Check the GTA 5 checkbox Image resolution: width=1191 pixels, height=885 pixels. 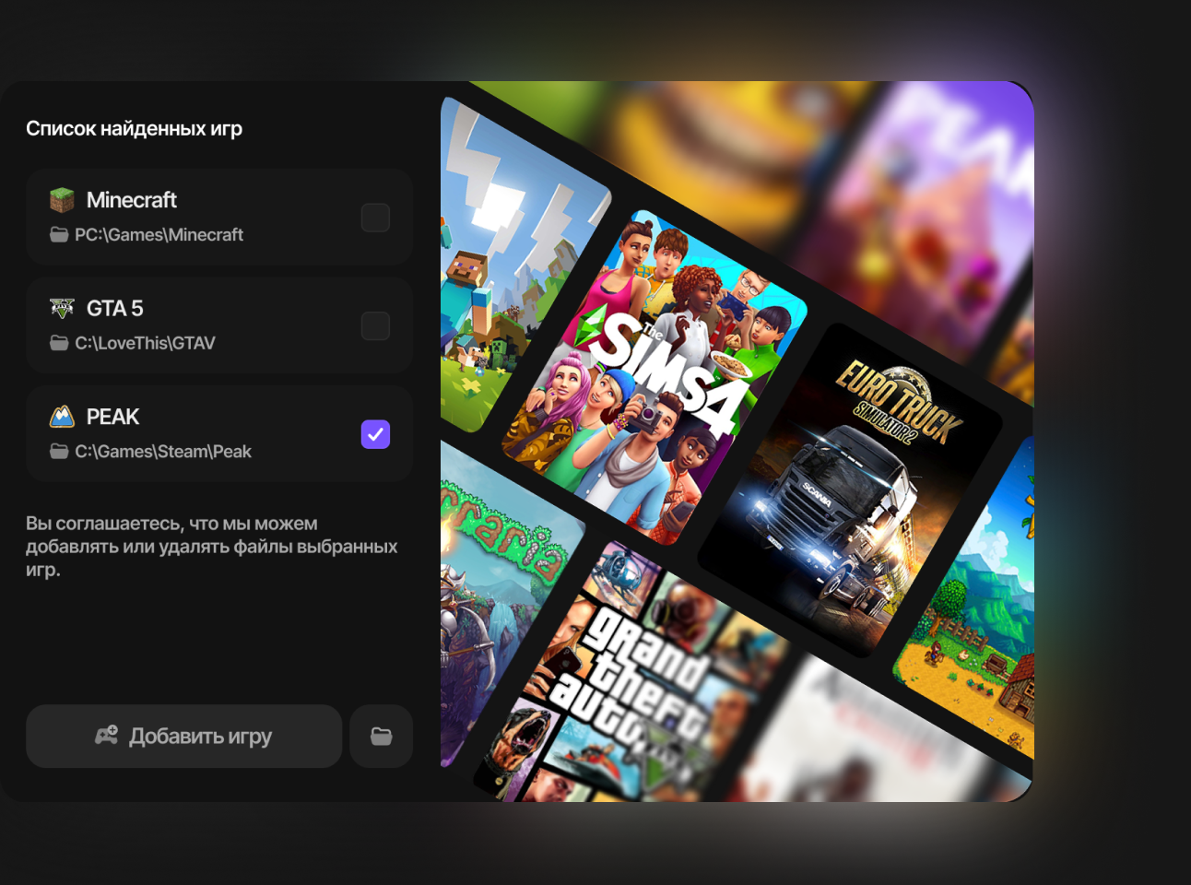[x=375, y=325]
